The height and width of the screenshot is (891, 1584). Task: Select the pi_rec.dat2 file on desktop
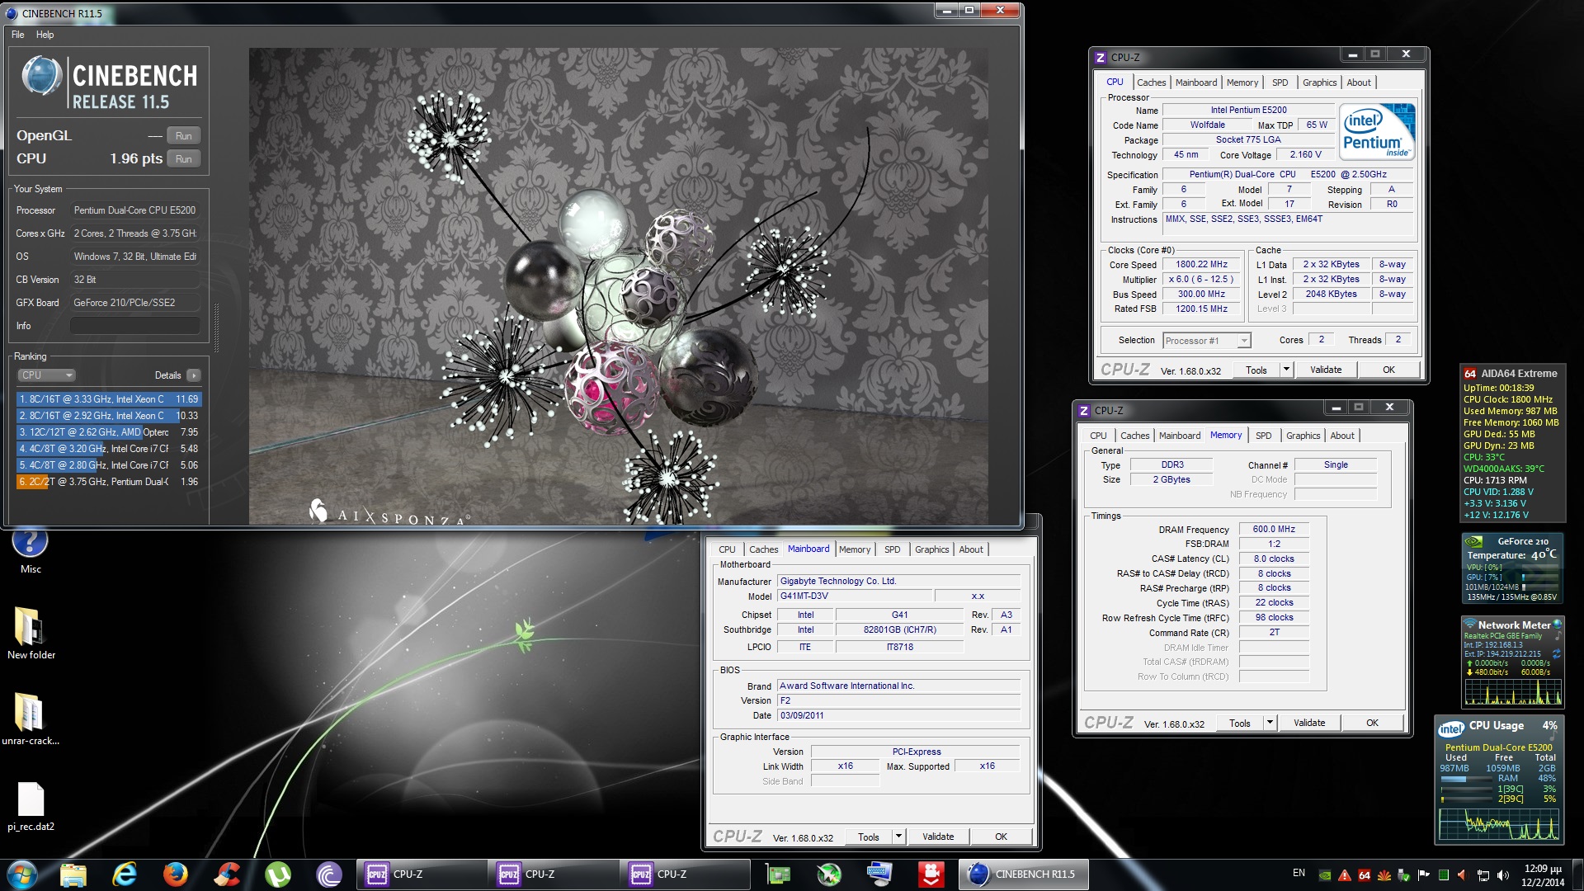click(x=31, y=806)
